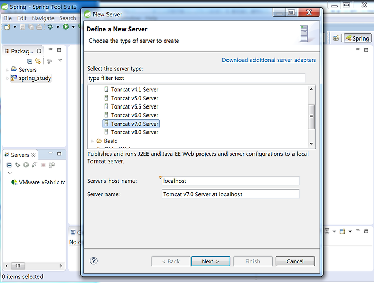Click Open Perspective icon near Spring button
This screenshot has width=374, height=283.
[336, 38]
